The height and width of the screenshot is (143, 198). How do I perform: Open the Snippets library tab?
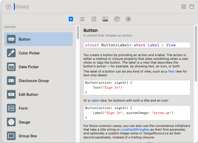point(94,19)
